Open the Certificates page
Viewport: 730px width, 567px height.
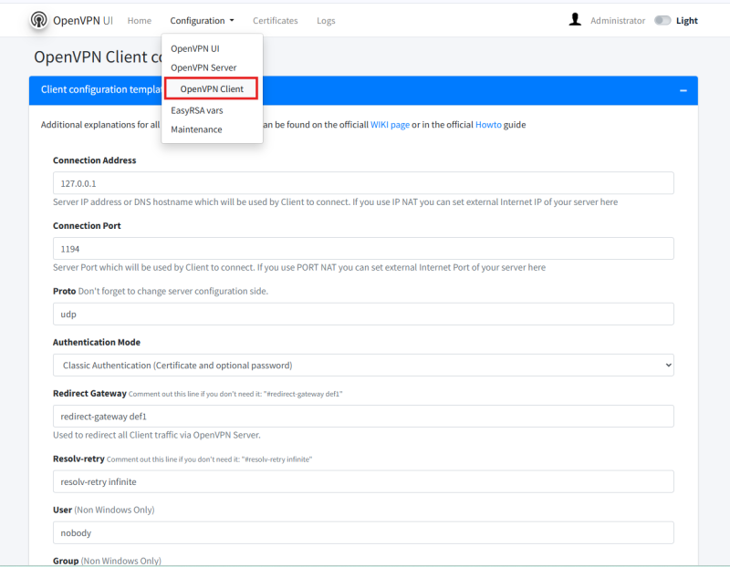pyautogui.click(x=276, y=20)
